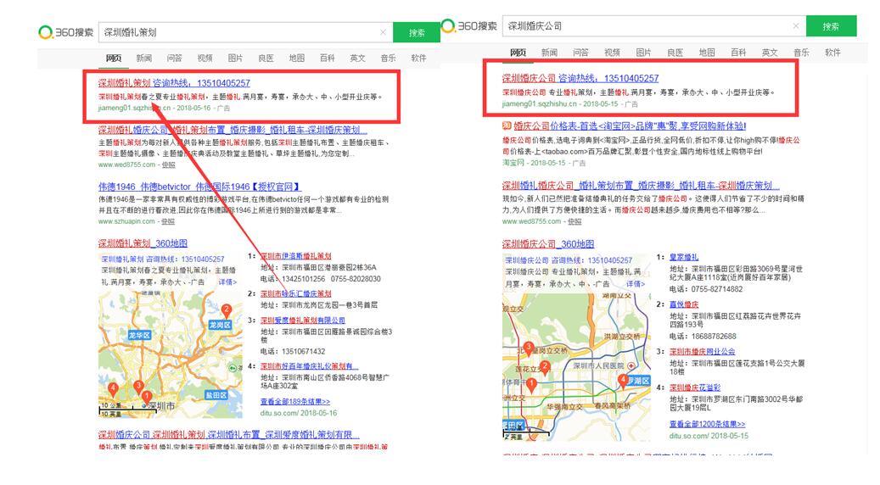The width and height of the screenshot is (880, 485).
Task: Click the source text ditu.so.com/ 2018-05-16
Action: pos(299,413)
